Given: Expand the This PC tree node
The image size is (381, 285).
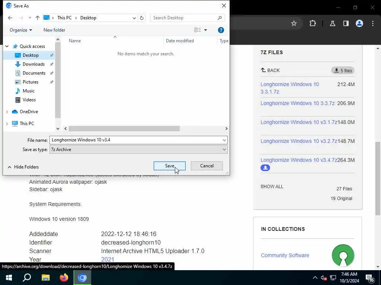Looking at the screenshot, I should (x=7, y=124).
